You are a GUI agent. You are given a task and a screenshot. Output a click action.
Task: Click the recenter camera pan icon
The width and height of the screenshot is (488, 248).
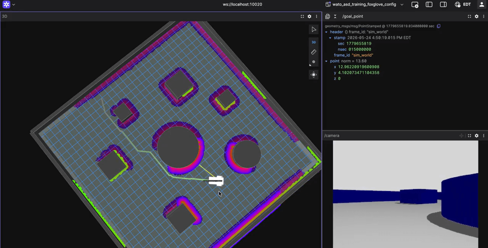click(x=314, y=75)
